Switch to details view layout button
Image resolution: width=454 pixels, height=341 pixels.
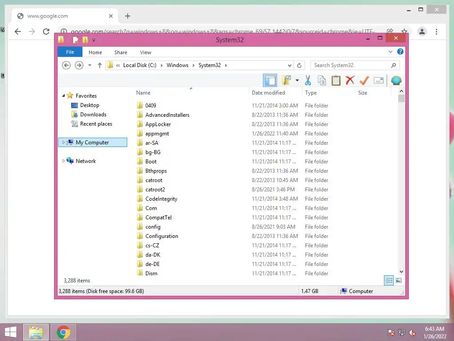tap(389, 281)
